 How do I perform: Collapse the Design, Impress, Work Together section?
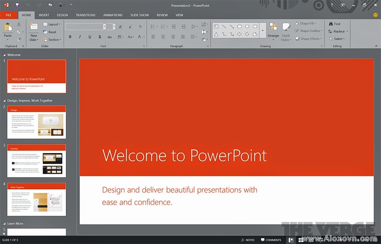pos(4,101)
